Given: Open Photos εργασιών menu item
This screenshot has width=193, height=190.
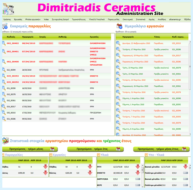Looking at the screenshot, I should click(33, 19).
